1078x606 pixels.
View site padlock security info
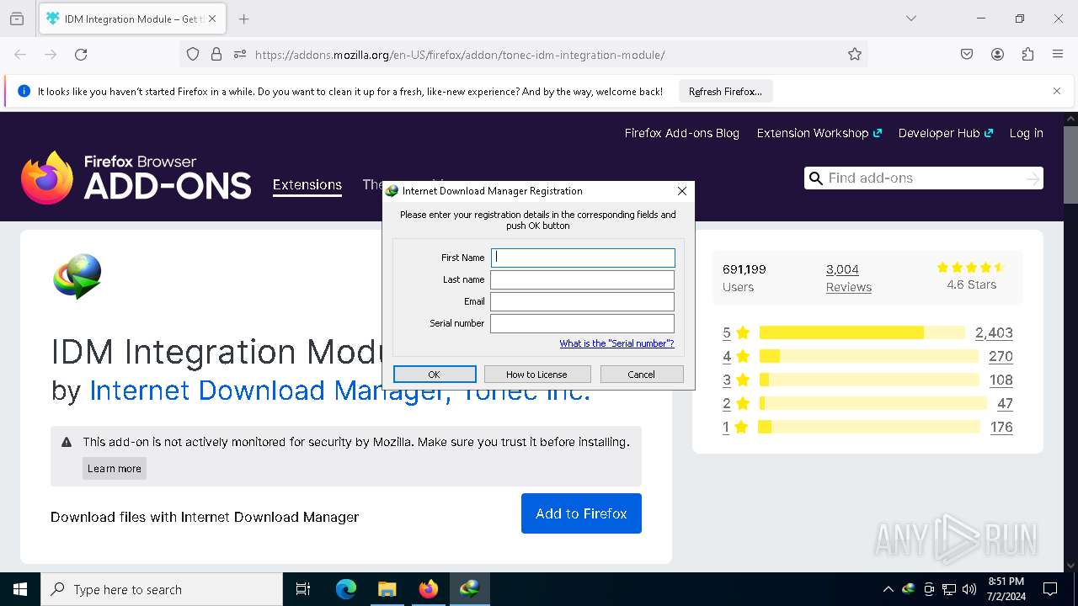216,55
